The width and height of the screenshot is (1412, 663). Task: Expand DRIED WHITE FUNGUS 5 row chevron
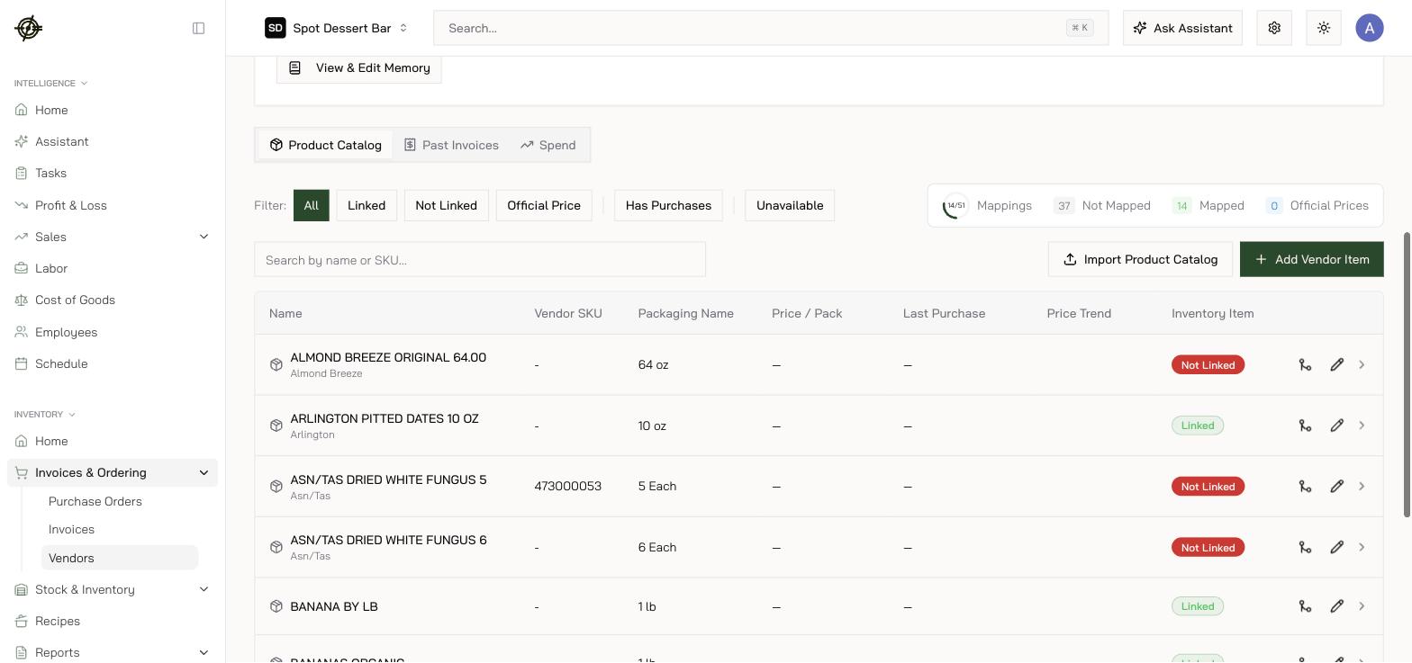tap(1362, 486)
